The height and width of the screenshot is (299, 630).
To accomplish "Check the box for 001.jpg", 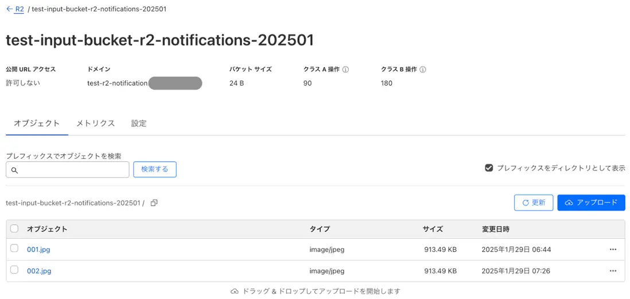I will [x=14, y=248].
